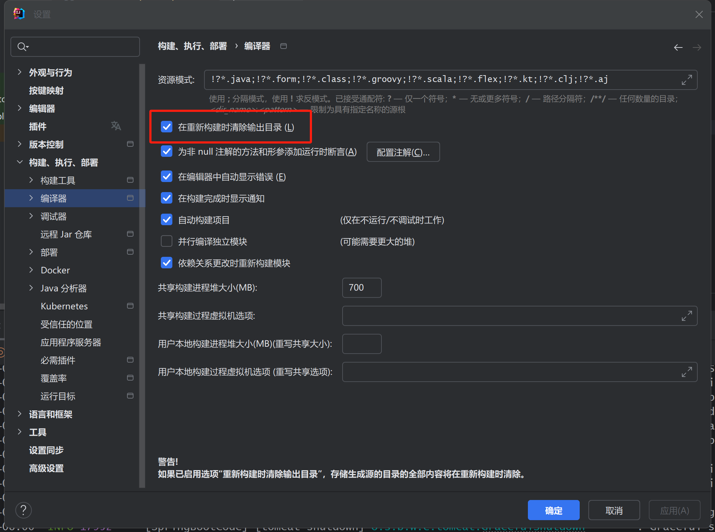Expand the 外观与行为 tree node

tap(20, 72)
